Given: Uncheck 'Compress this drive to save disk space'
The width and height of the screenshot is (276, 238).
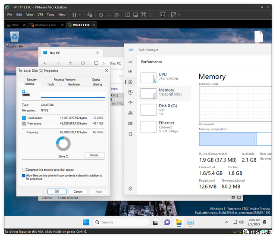Looking at the screenshot, I should tap(23, 170).
